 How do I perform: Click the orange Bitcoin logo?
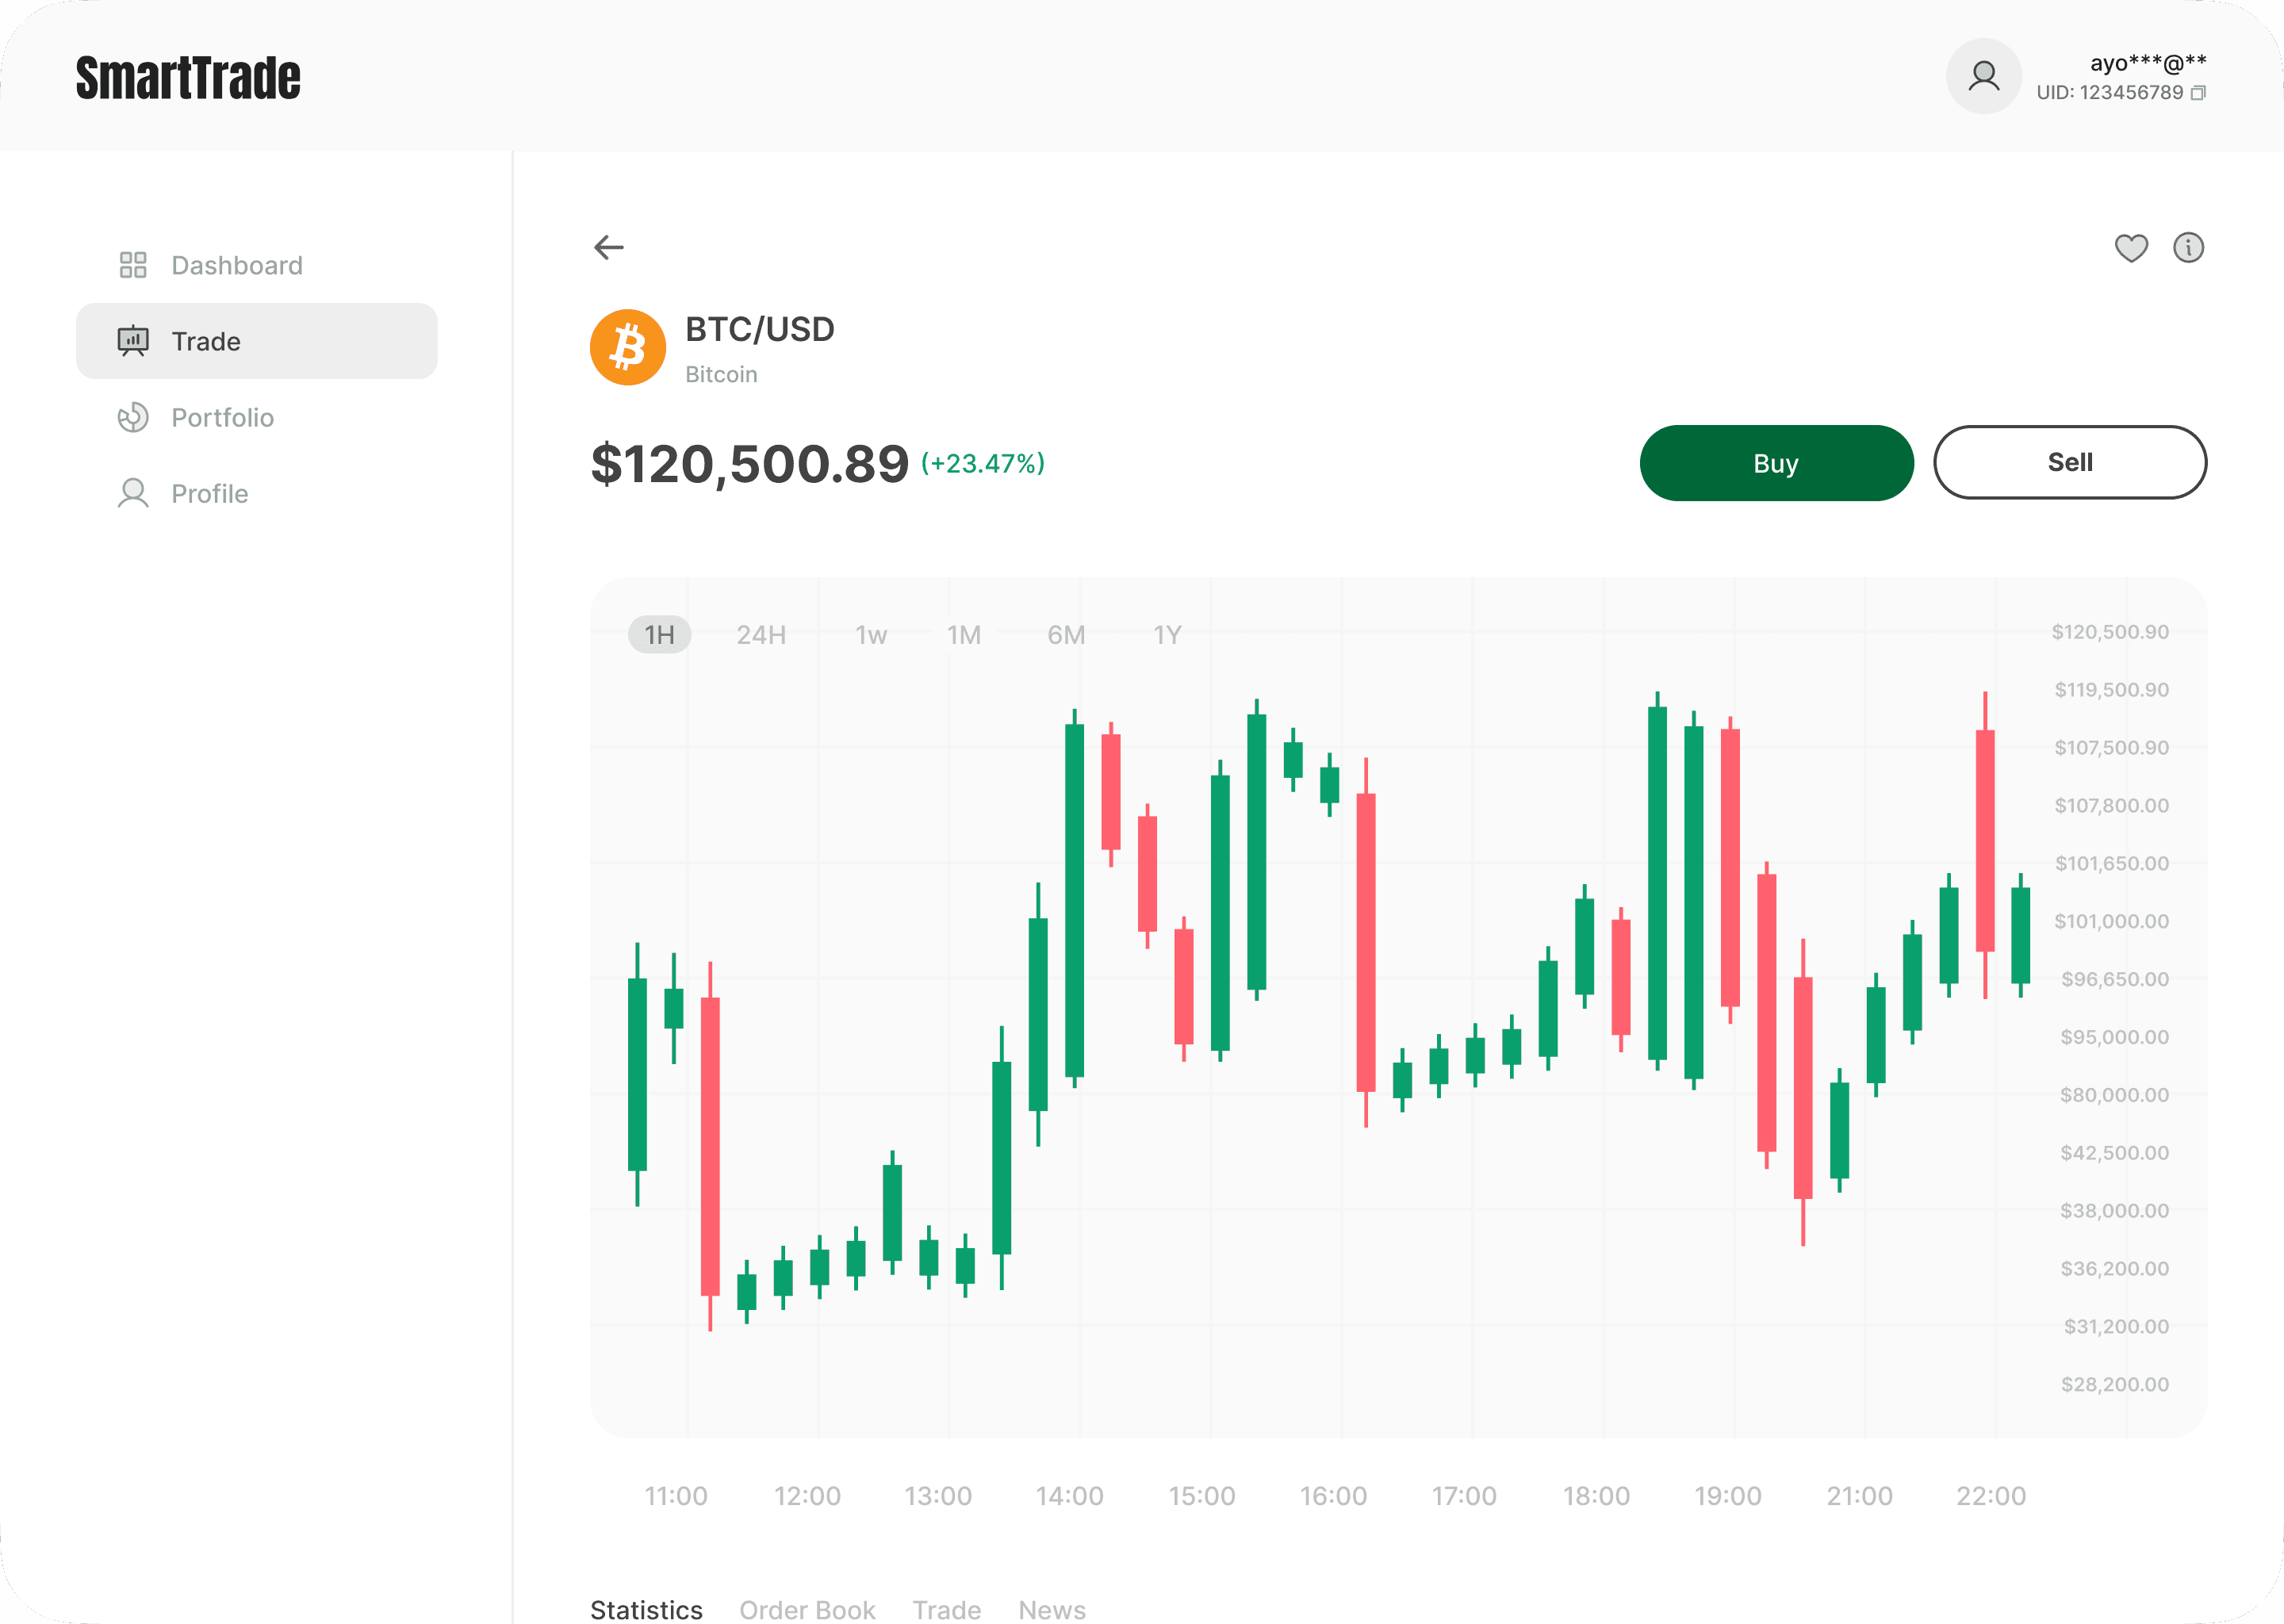[628, 347]
